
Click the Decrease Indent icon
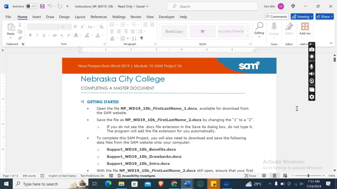[145, 25]
